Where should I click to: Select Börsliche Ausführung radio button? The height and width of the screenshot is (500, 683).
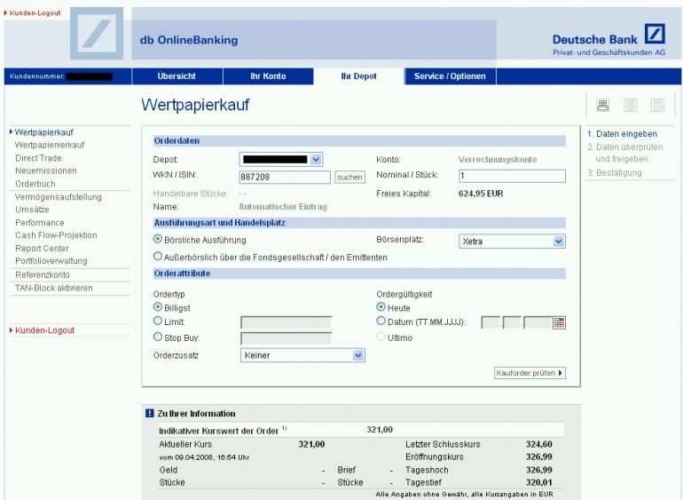tap(158, 239)
